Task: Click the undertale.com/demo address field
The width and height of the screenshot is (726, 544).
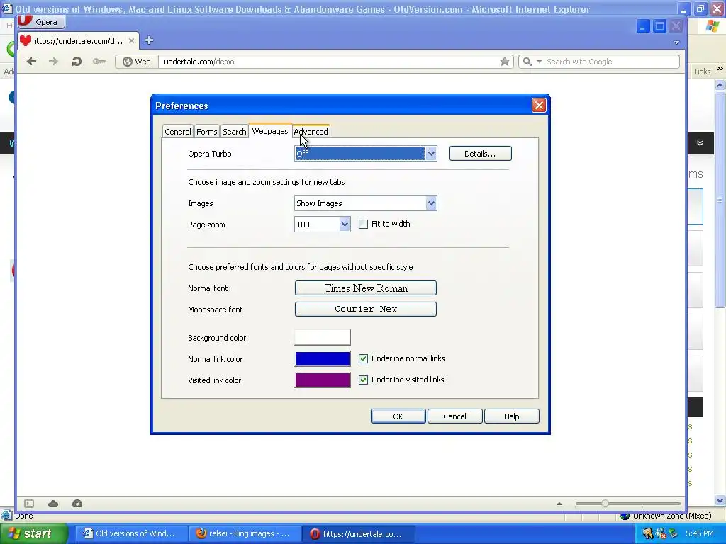Action: pos(329,62)
